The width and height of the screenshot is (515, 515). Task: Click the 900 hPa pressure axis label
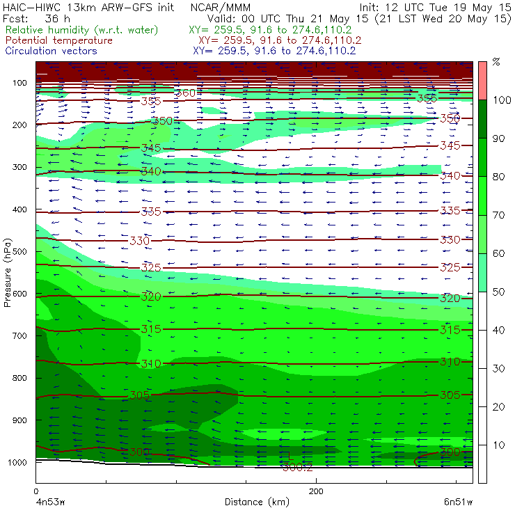pyautogui.click(x=19, y=420)
